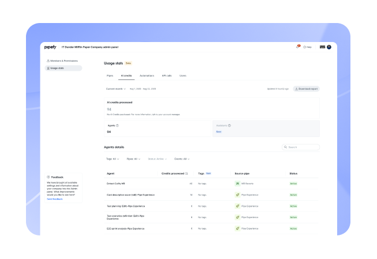Open the API calls tab
Screen dimensions: 377x259
point(167,76)
